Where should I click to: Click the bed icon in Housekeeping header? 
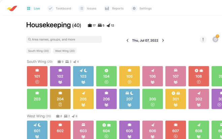tap(100, 25)
